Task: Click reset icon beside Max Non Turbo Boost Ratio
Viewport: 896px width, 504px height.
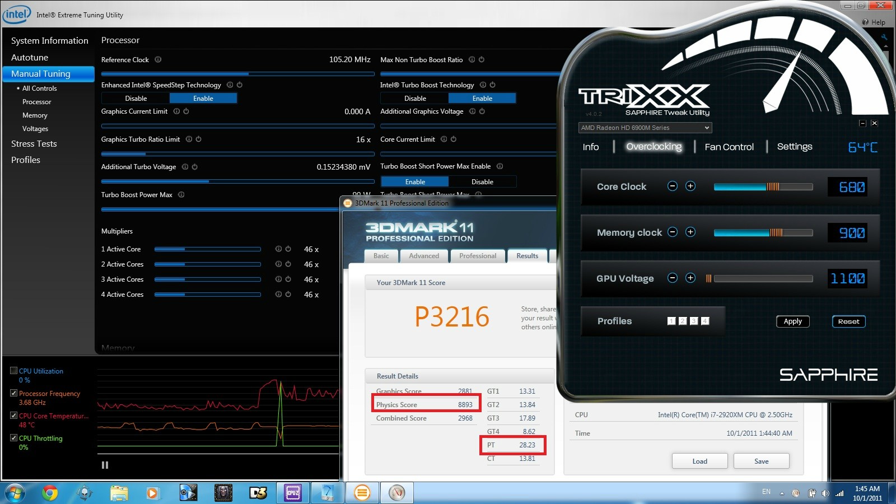Action: [x=482, y=59]
